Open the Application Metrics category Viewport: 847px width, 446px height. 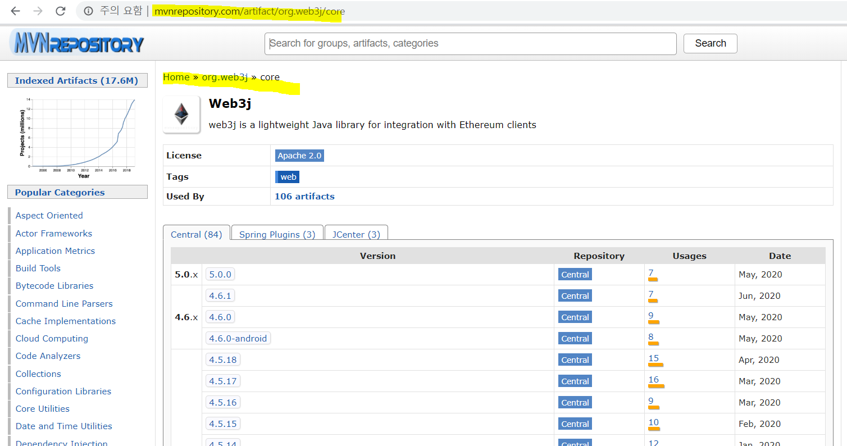(x=55, y=251)
